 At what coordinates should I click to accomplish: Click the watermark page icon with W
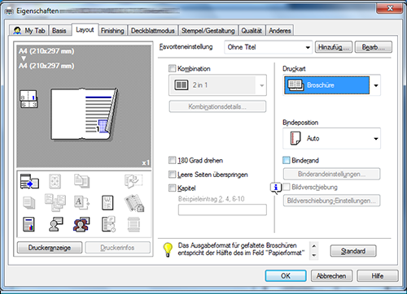(x=107, y=203)
